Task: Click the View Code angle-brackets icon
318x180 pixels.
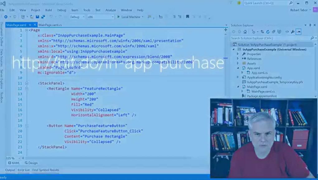Action: 287,32
